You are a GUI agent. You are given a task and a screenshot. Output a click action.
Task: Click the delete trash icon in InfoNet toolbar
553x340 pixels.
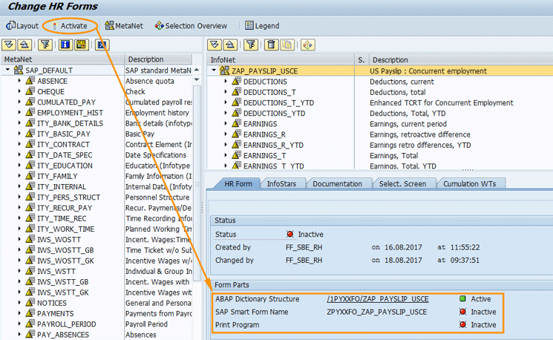[271, 45]
